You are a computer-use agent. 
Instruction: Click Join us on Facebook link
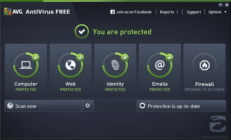tap(134, 12)
